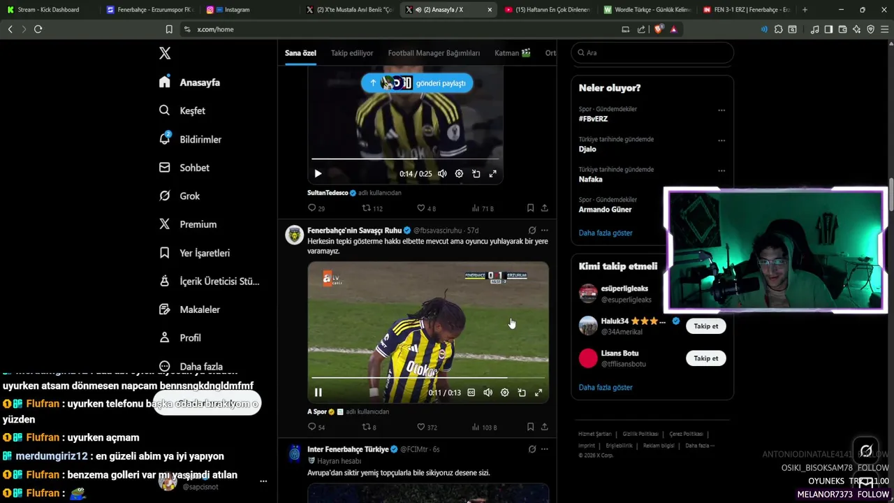This screenshot has height=503, width=894.
Task: Open Brave Leo AI sparkle icon
Action: [x=856, y=29]
